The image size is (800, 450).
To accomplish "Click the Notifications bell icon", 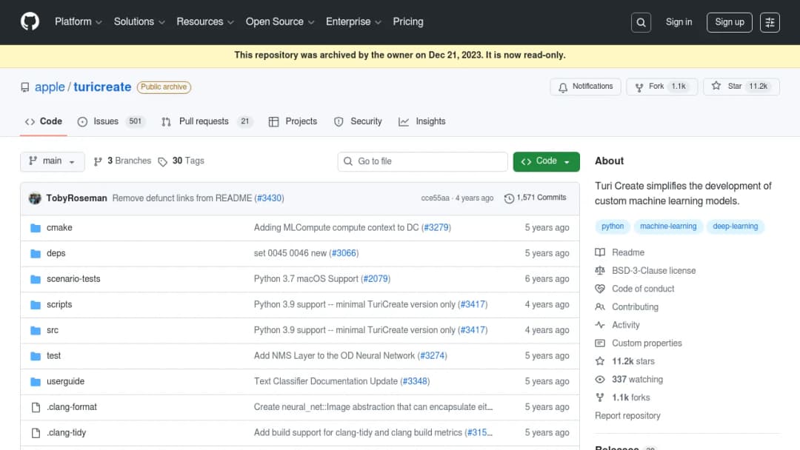I will 563,87.
